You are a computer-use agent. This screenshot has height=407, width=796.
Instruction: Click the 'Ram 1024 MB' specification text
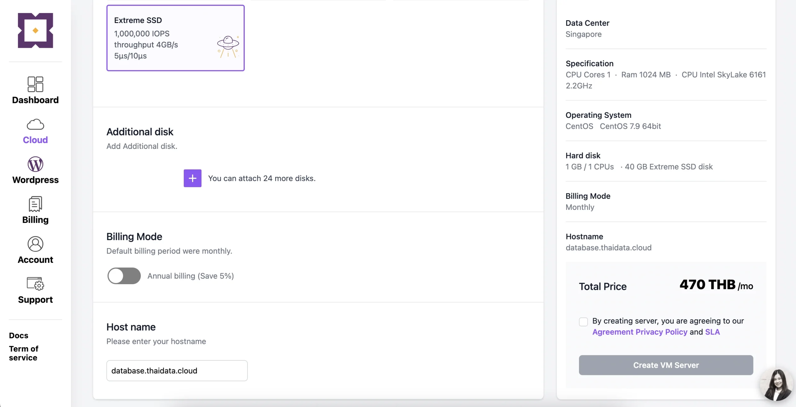646,75
